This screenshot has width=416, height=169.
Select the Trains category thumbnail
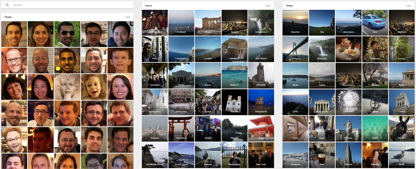295,129
